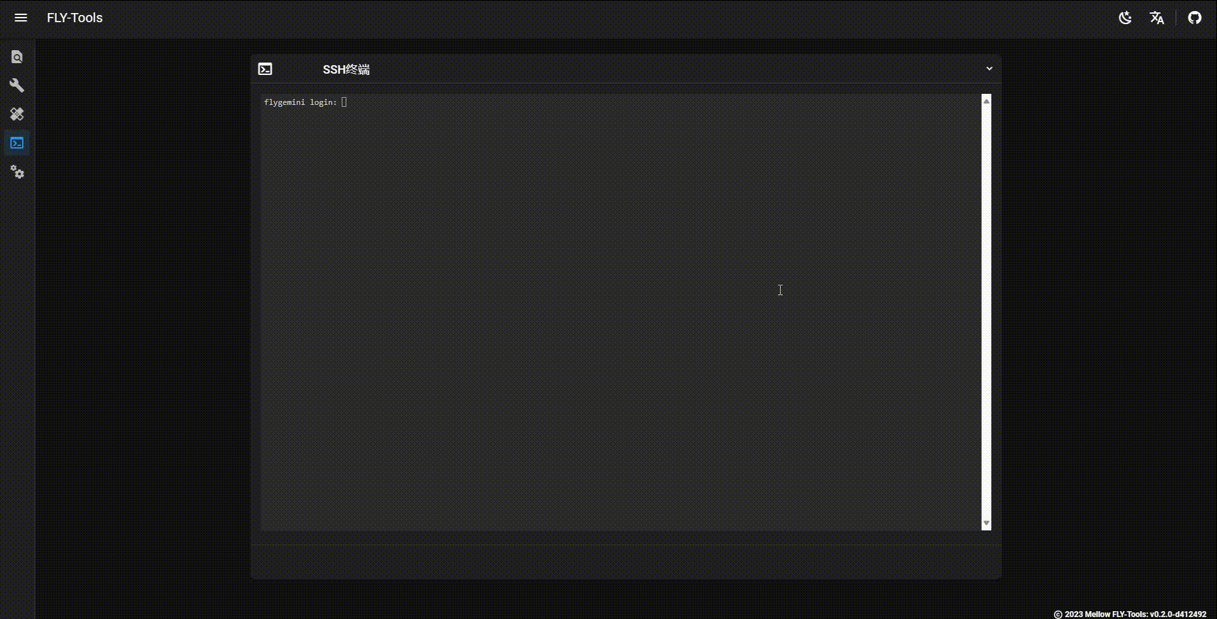Toggle dark mode with moon icon
1217x619 pixels.
[1125, 18]
